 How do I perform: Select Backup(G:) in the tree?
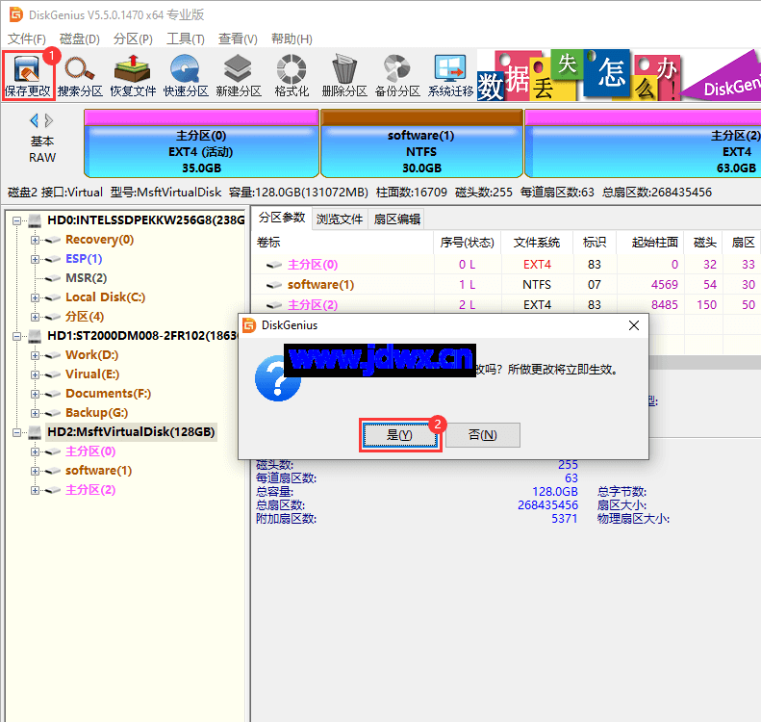[x=96, y=413]
